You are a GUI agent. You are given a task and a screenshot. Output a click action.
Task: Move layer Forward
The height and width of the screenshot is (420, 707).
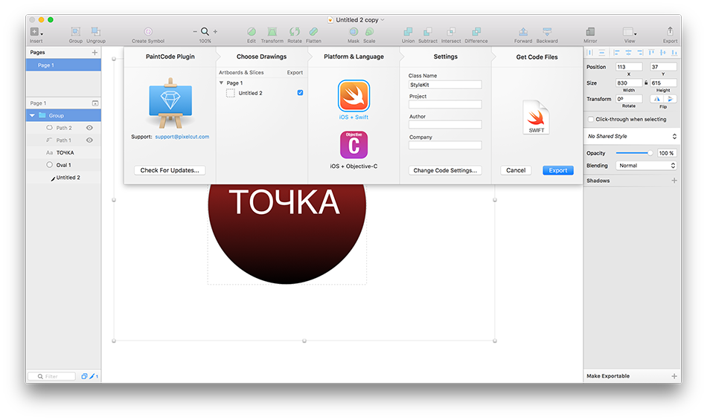click(523, 31)
